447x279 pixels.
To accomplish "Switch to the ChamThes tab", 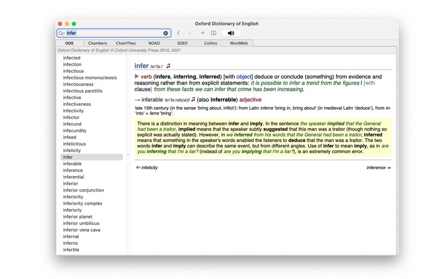I will click(126, 43).
